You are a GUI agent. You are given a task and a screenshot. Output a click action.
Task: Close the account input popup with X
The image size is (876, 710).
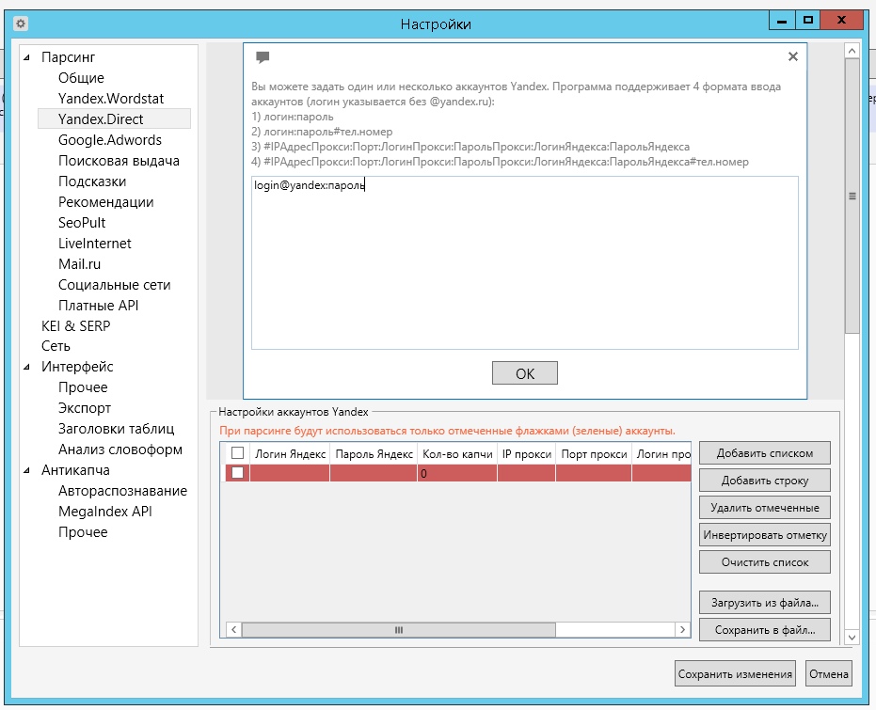point(792,56)
